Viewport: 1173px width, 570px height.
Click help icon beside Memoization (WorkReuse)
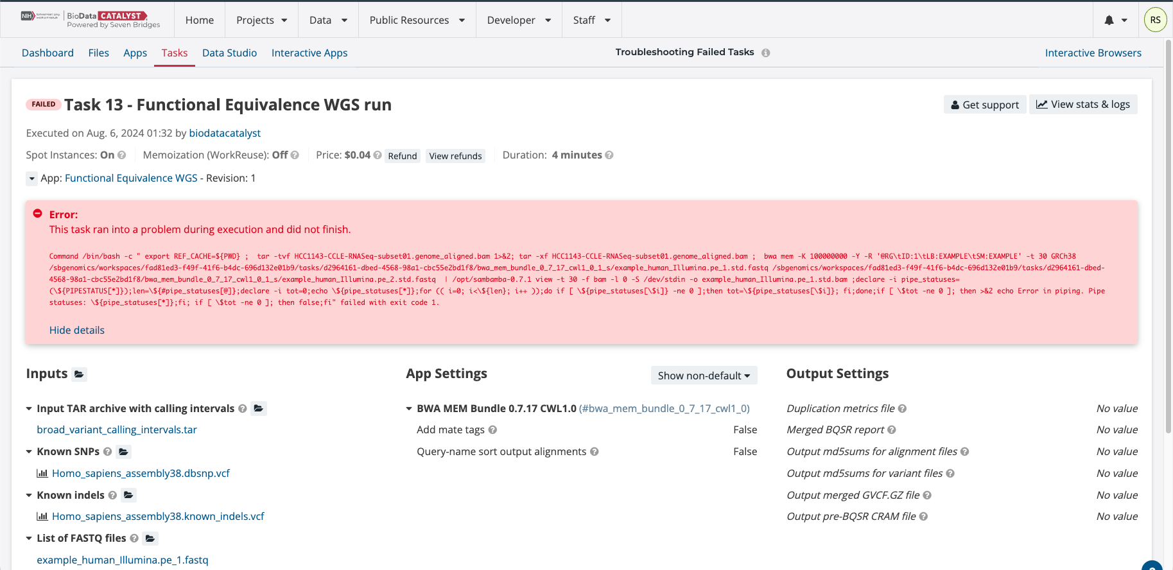[295, 155]
